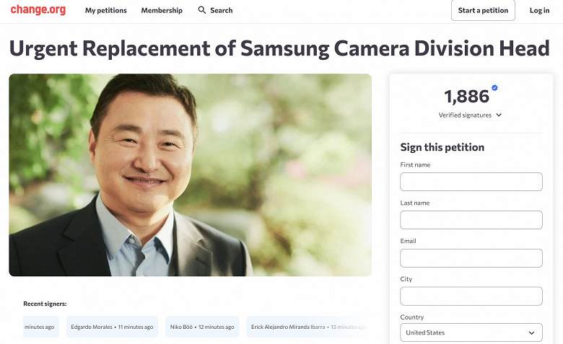Click the Niko Böö recent signer card

click(x=202, y=327)
